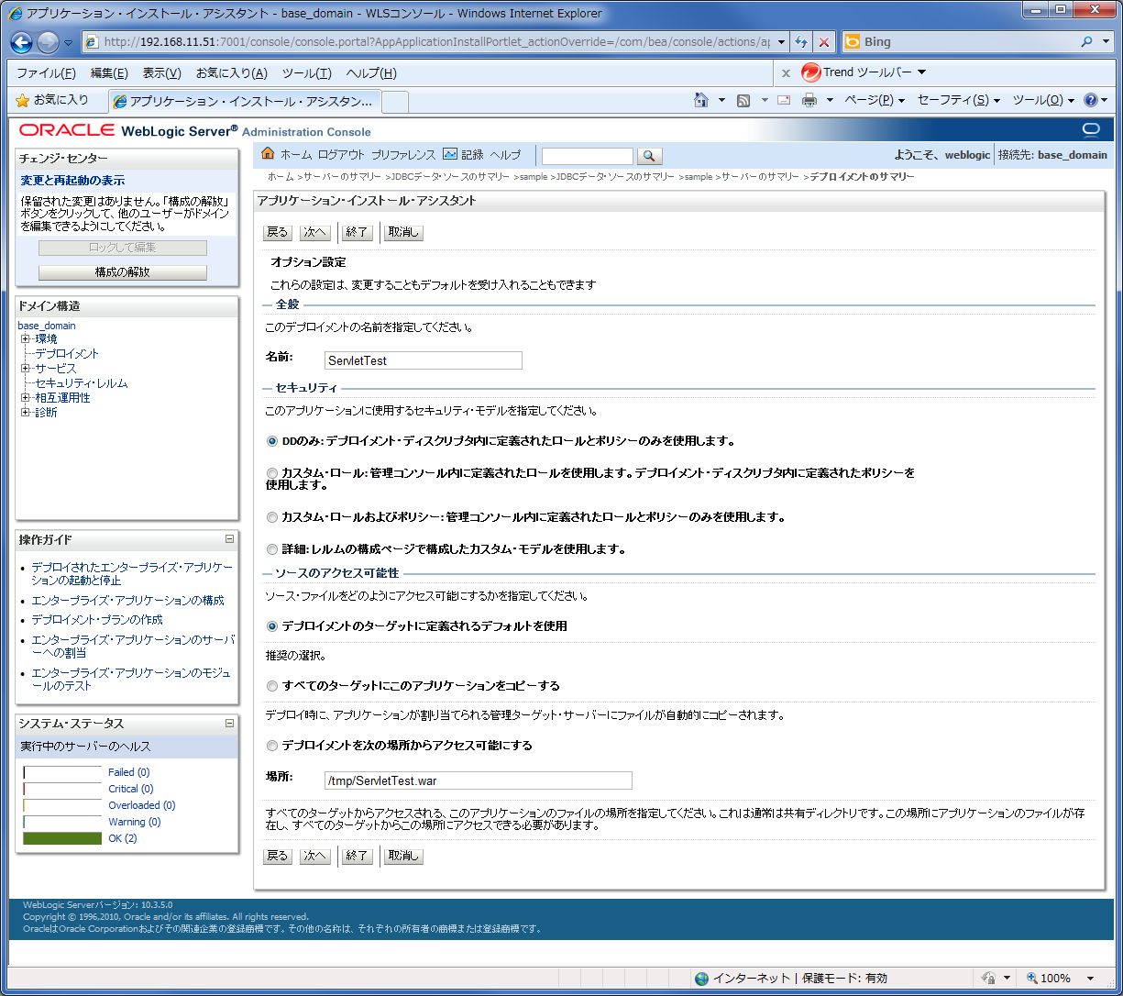Click the デプロイメント・プランの作成 link
The width and height of the screenshot is (1123, 996).
click(x=97, y=620)
